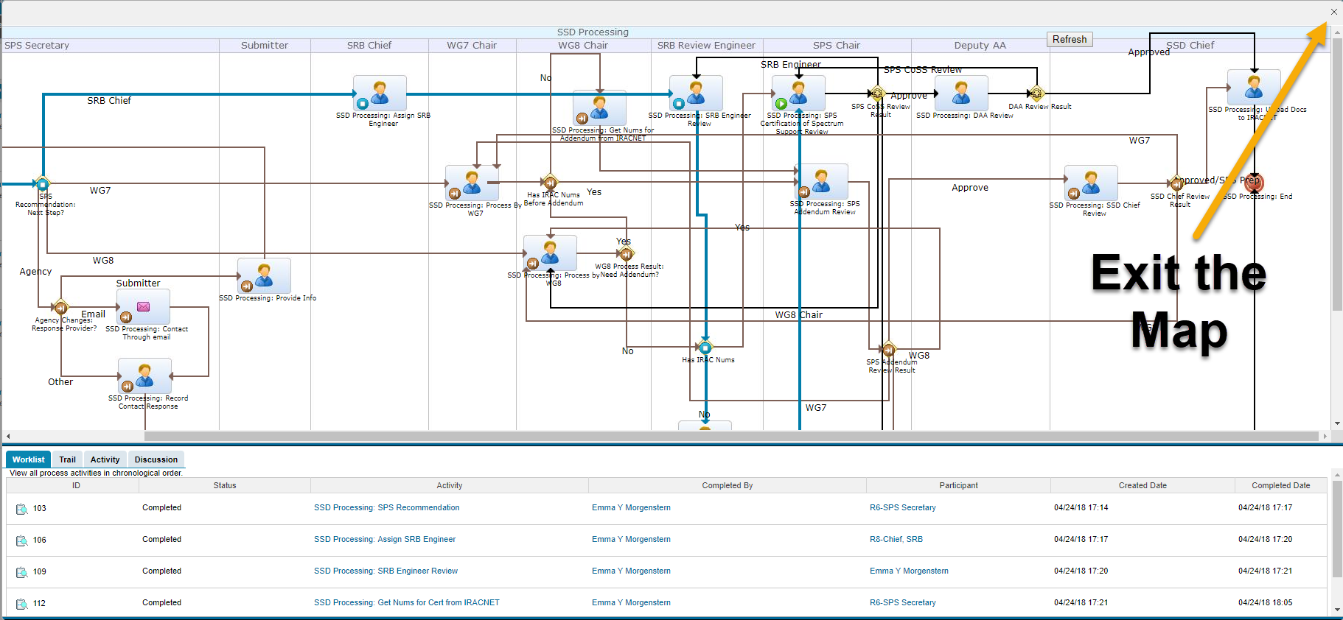Select the Get Nums for Addendum from IRACNET node

599,108
